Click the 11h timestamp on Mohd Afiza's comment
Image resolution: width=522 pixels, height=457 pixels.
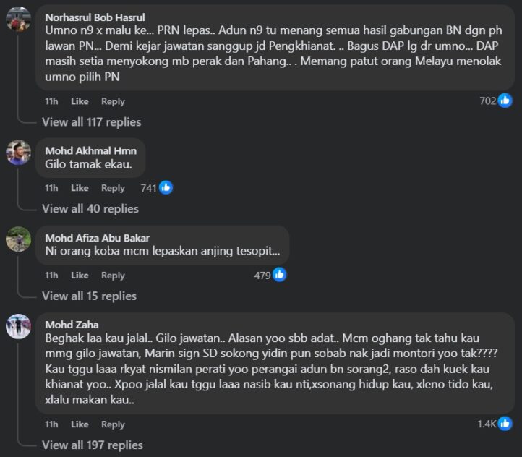51,276
